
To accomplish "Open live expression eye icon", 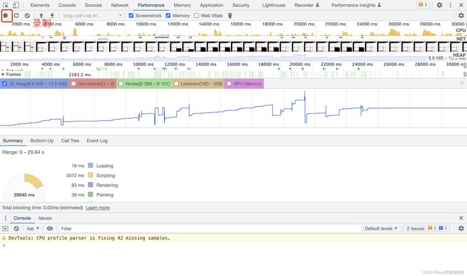I will [x=50, y=229].
